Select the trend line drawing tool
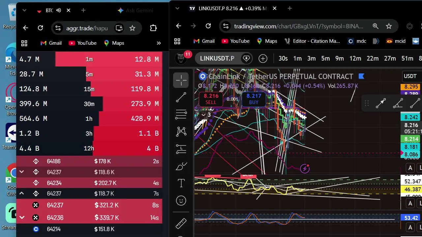Viewport: 422px width, 237px height. 181,97
